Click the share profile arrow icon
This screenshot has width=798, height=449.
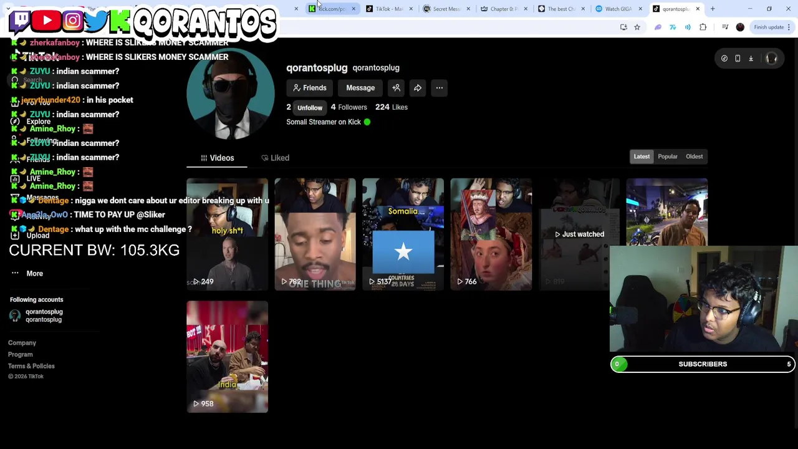pos(418,88)
